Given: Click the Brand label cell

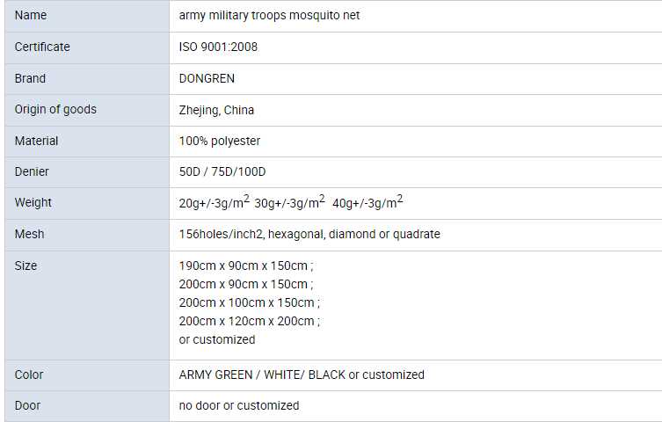Looking at the screenshot, I should pyautogui.click(x=31, y=78).
